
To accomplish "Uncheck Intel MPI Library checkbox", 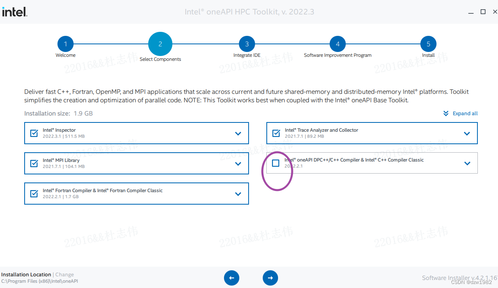I will coord(34,164).
